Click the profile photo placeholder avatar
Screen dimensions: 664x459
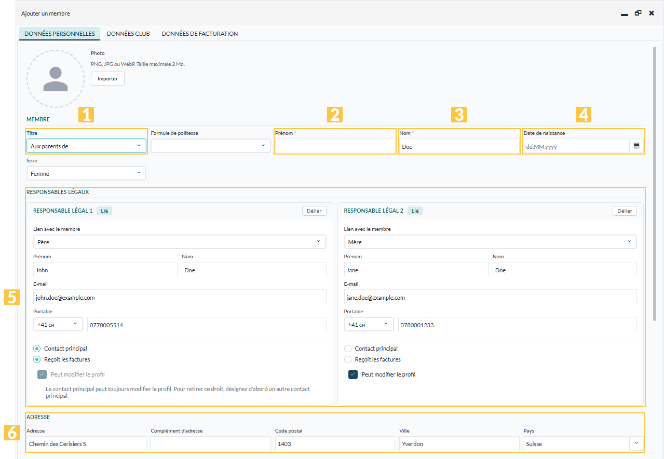56,79
